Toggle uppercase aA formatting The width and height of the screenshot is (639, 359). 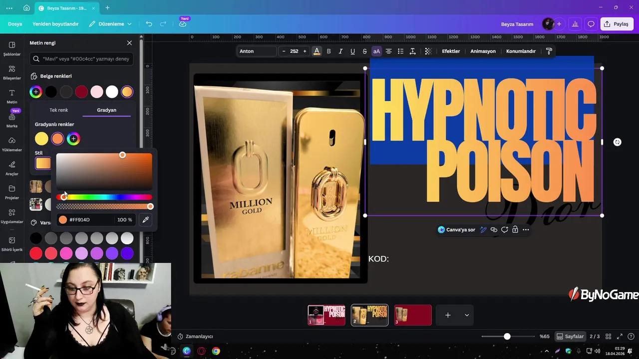(x=376, y=51)
